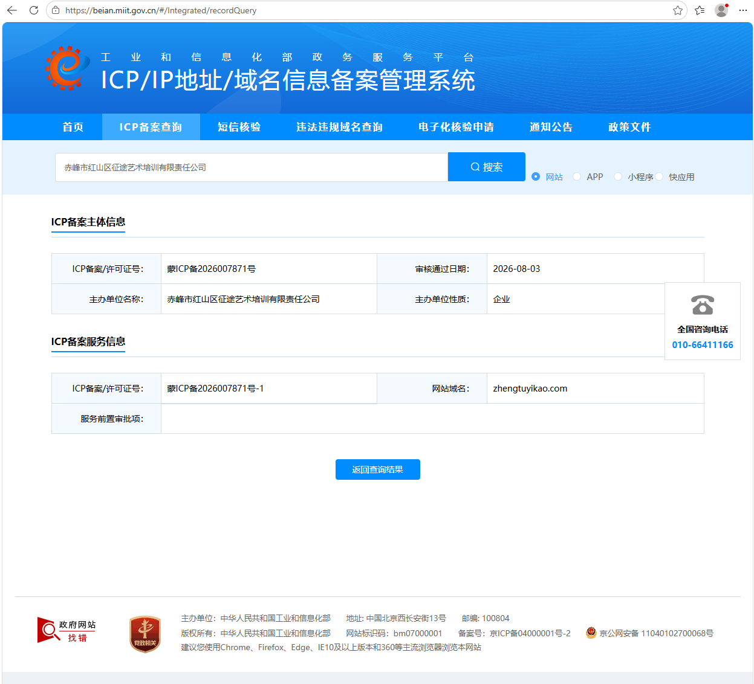Click the telephone icon in consultation box
754x684 pixels.
click(x=703, y=305)
